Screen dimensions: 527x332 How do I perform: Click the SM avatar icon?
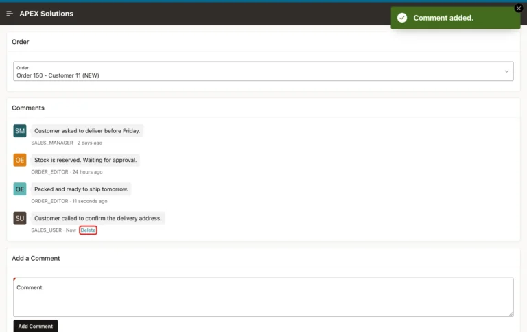click(x=20, y=131)
